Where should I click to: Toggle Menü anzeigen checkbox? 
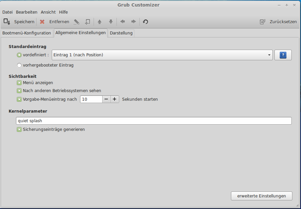tap(19, 83)
